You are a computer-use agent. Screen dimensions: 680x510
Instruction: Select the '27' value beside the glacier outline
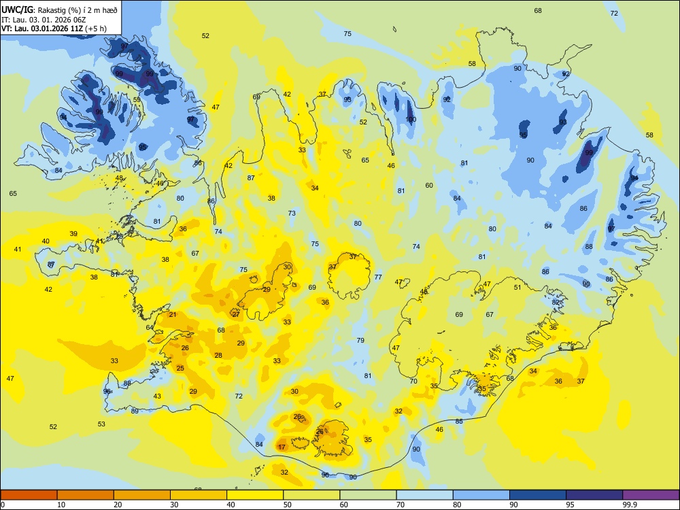click(236, 314)
